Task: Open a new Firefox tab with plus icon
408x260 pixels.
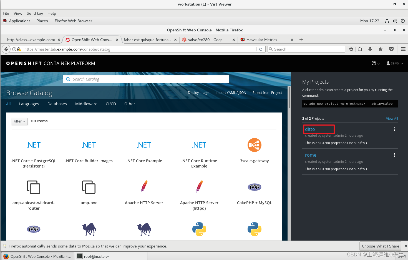Action: pyautogui.click(x=301, y=40)
